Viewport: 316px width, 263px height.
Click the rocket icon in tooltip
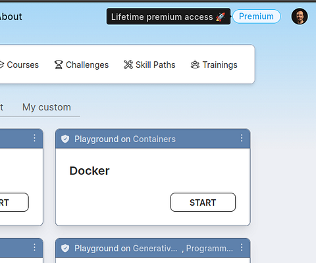coord(221,17)
